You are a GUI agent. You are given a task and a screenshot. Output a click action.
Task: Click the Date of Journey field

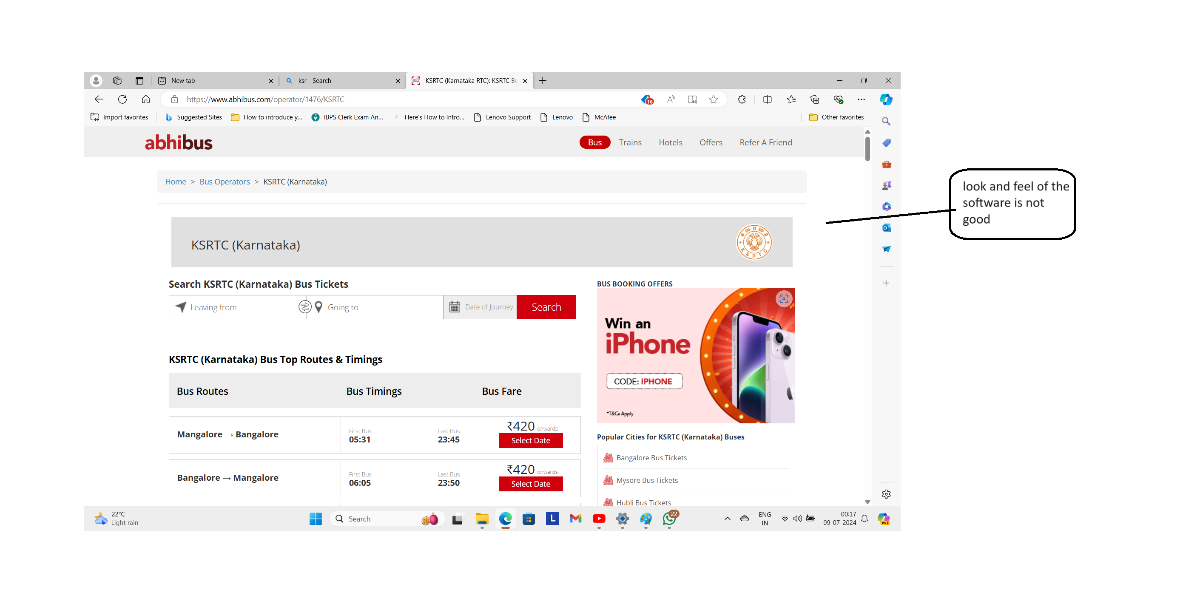tap(481, 307)
